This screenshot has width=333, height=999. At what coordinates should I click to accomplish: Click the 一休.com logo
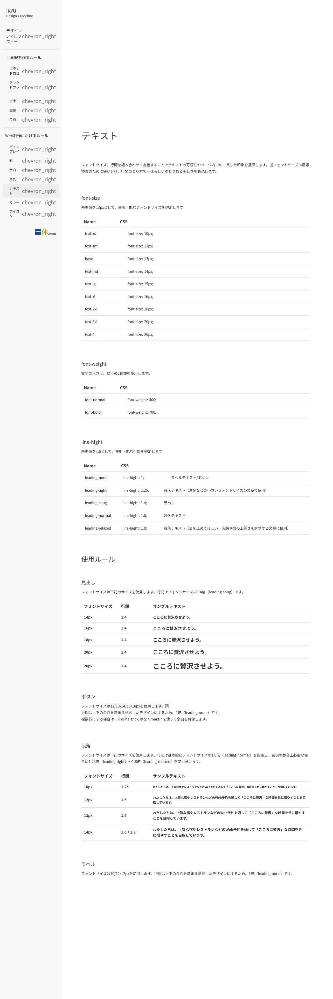45,232
